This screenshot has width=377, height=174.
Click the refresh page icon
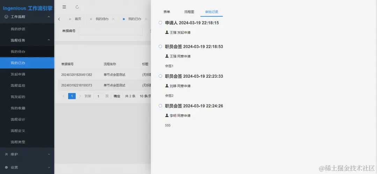(x=77, y=7)
